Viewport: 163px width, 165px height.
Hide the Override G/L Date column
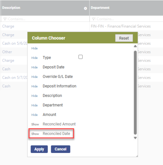(35, 77)
